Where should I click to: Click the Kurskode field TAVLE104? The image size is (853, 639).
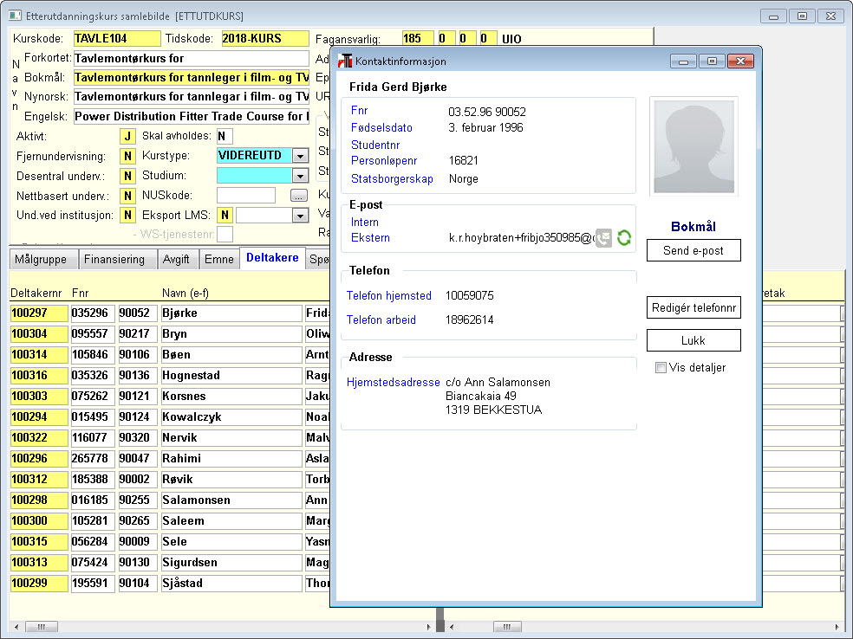click(x=117, y=39)
